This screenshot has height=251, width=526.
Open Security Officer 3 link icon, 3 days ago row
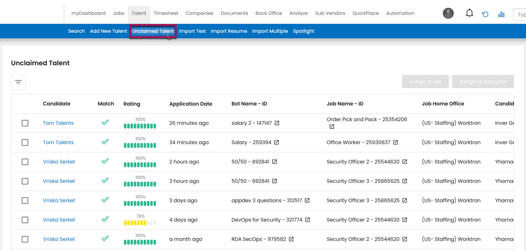(405, 201)
